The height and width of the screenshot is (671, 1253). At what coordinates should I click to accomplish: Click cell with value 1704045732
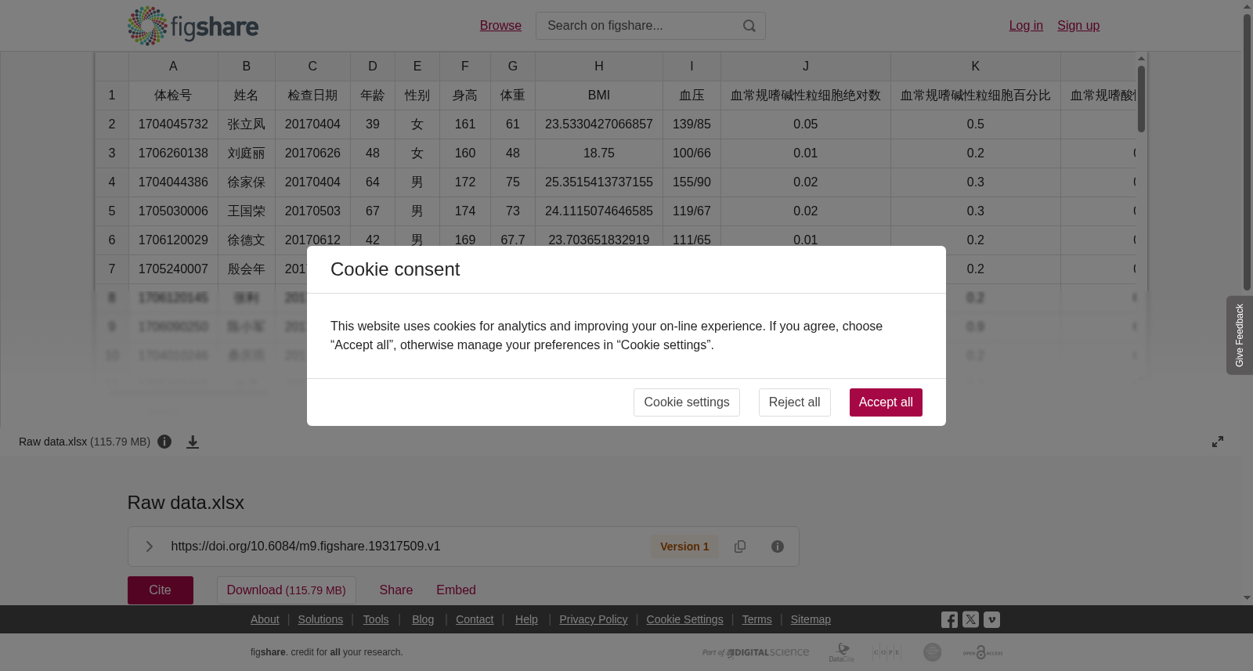click(x=173, y=124)
